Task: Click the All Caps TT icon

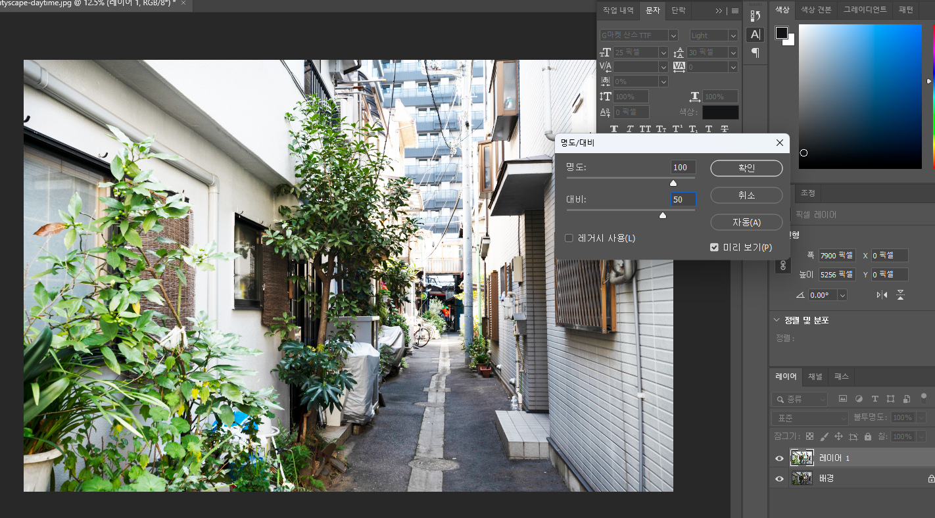Action: point(646,129)
